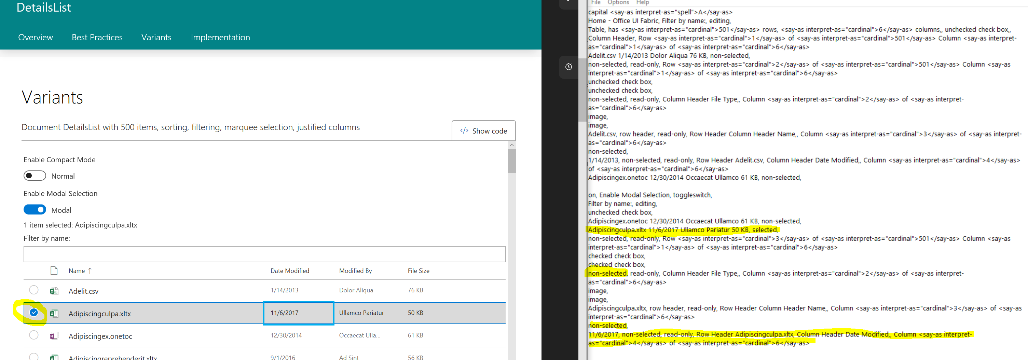Click the Filter by name input field

point(264,254)
